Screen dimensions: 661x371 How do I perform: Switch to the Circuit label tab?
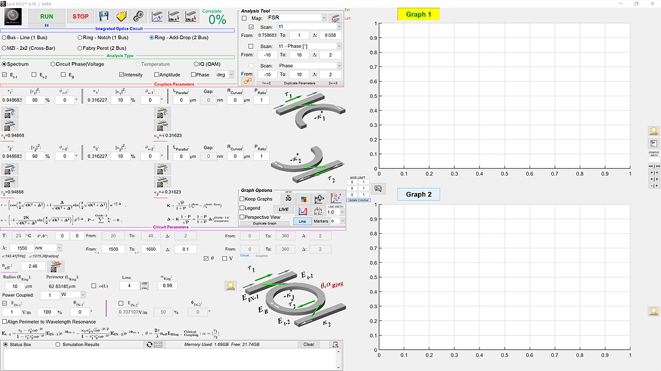point(244,255)
